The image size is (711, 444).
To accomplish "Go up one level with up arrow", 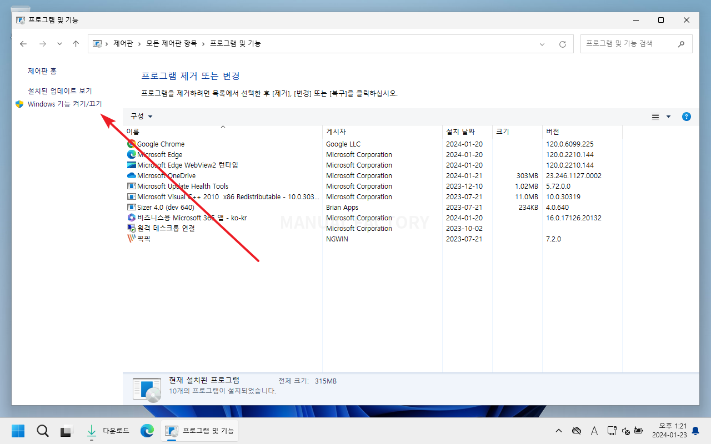I will tap(76, 44).
